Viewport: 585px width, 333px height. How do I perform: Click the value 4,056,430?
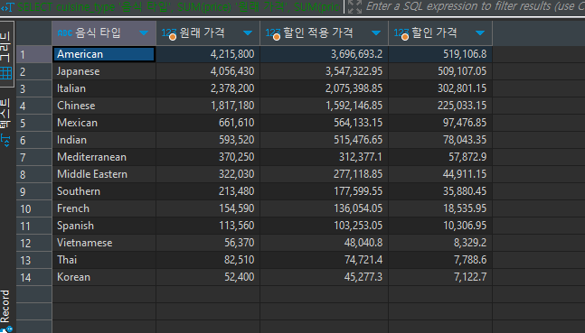[232, 71]
